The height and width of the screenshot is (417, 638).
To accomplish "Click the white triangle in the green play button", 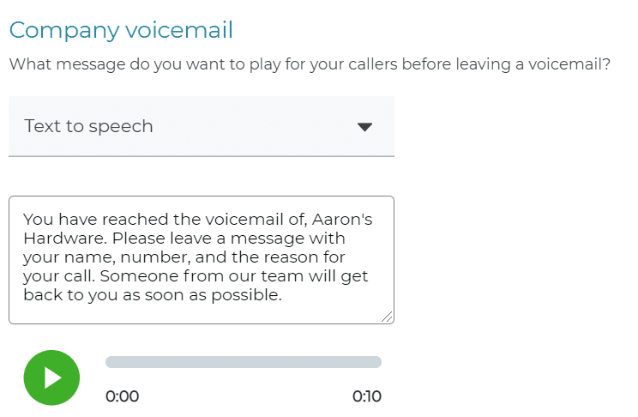I will tap(53, 378).
